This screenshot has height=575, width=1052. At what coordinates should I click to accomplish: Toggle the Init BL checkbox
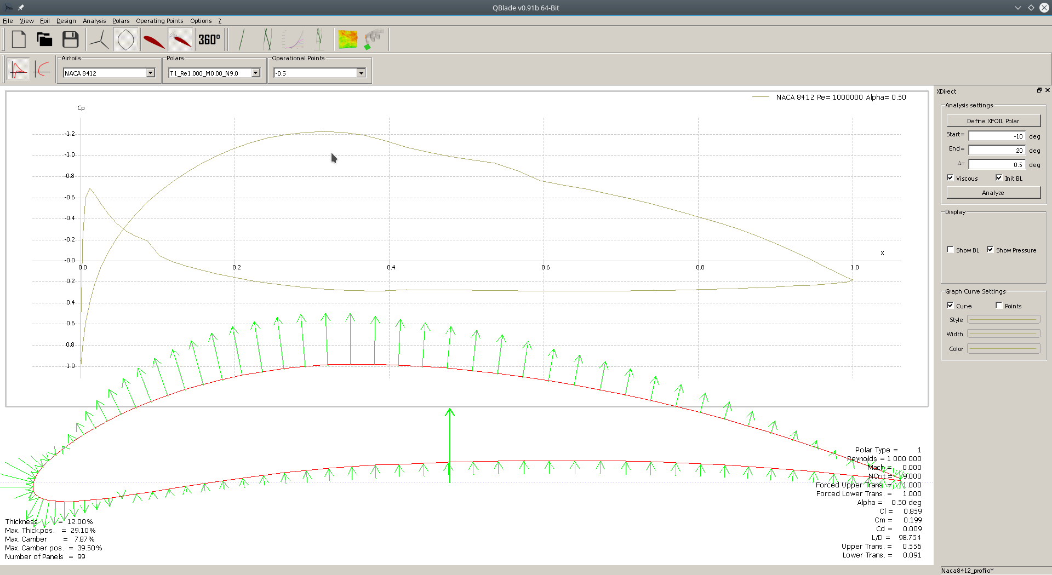[999, 178]
